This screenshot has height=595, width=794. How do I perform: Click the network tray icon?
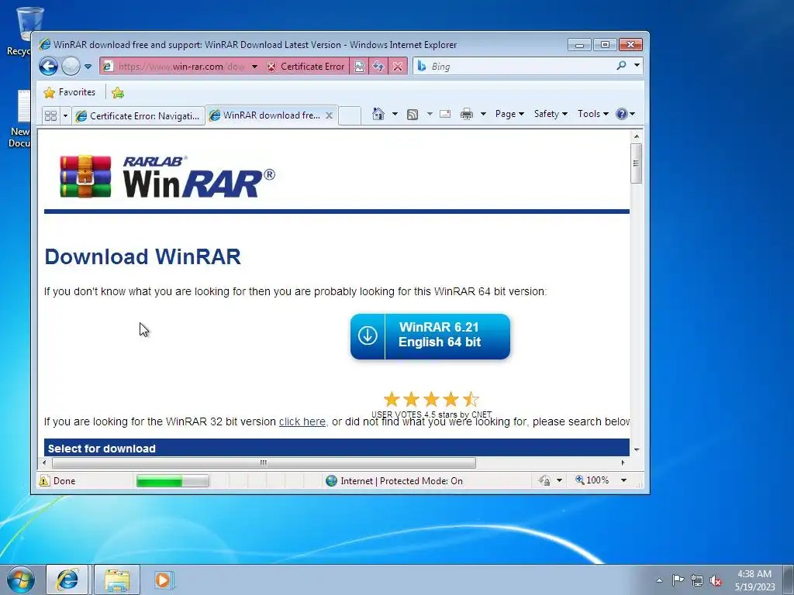point(697,580)
